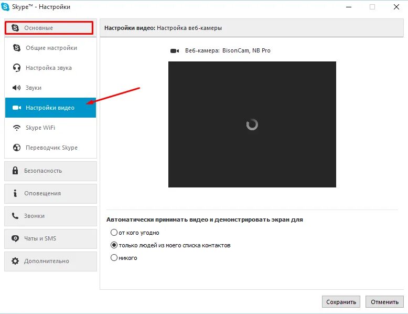This screenshot has width=408, height=314.
Task: Open Skype WiFi settings
Action: [51, 128]
